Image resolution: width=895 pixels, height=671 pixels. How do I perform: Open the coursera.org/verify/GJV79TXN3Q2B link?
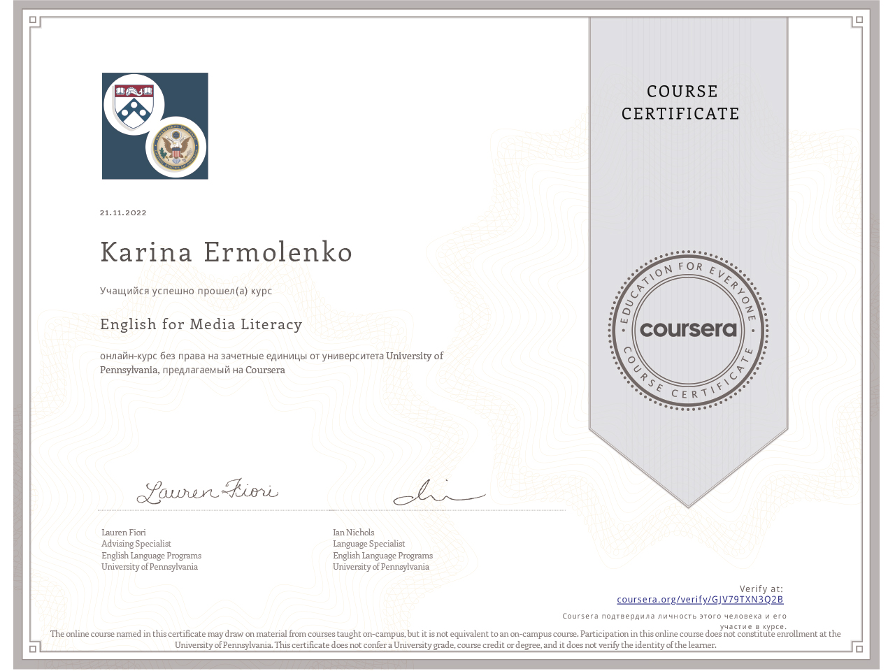(700, 600)
